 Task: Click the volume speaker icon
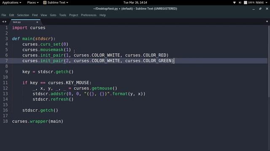click(240, 3)
